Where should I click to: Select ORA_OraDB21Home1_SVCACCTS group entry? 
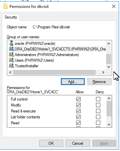60,49
